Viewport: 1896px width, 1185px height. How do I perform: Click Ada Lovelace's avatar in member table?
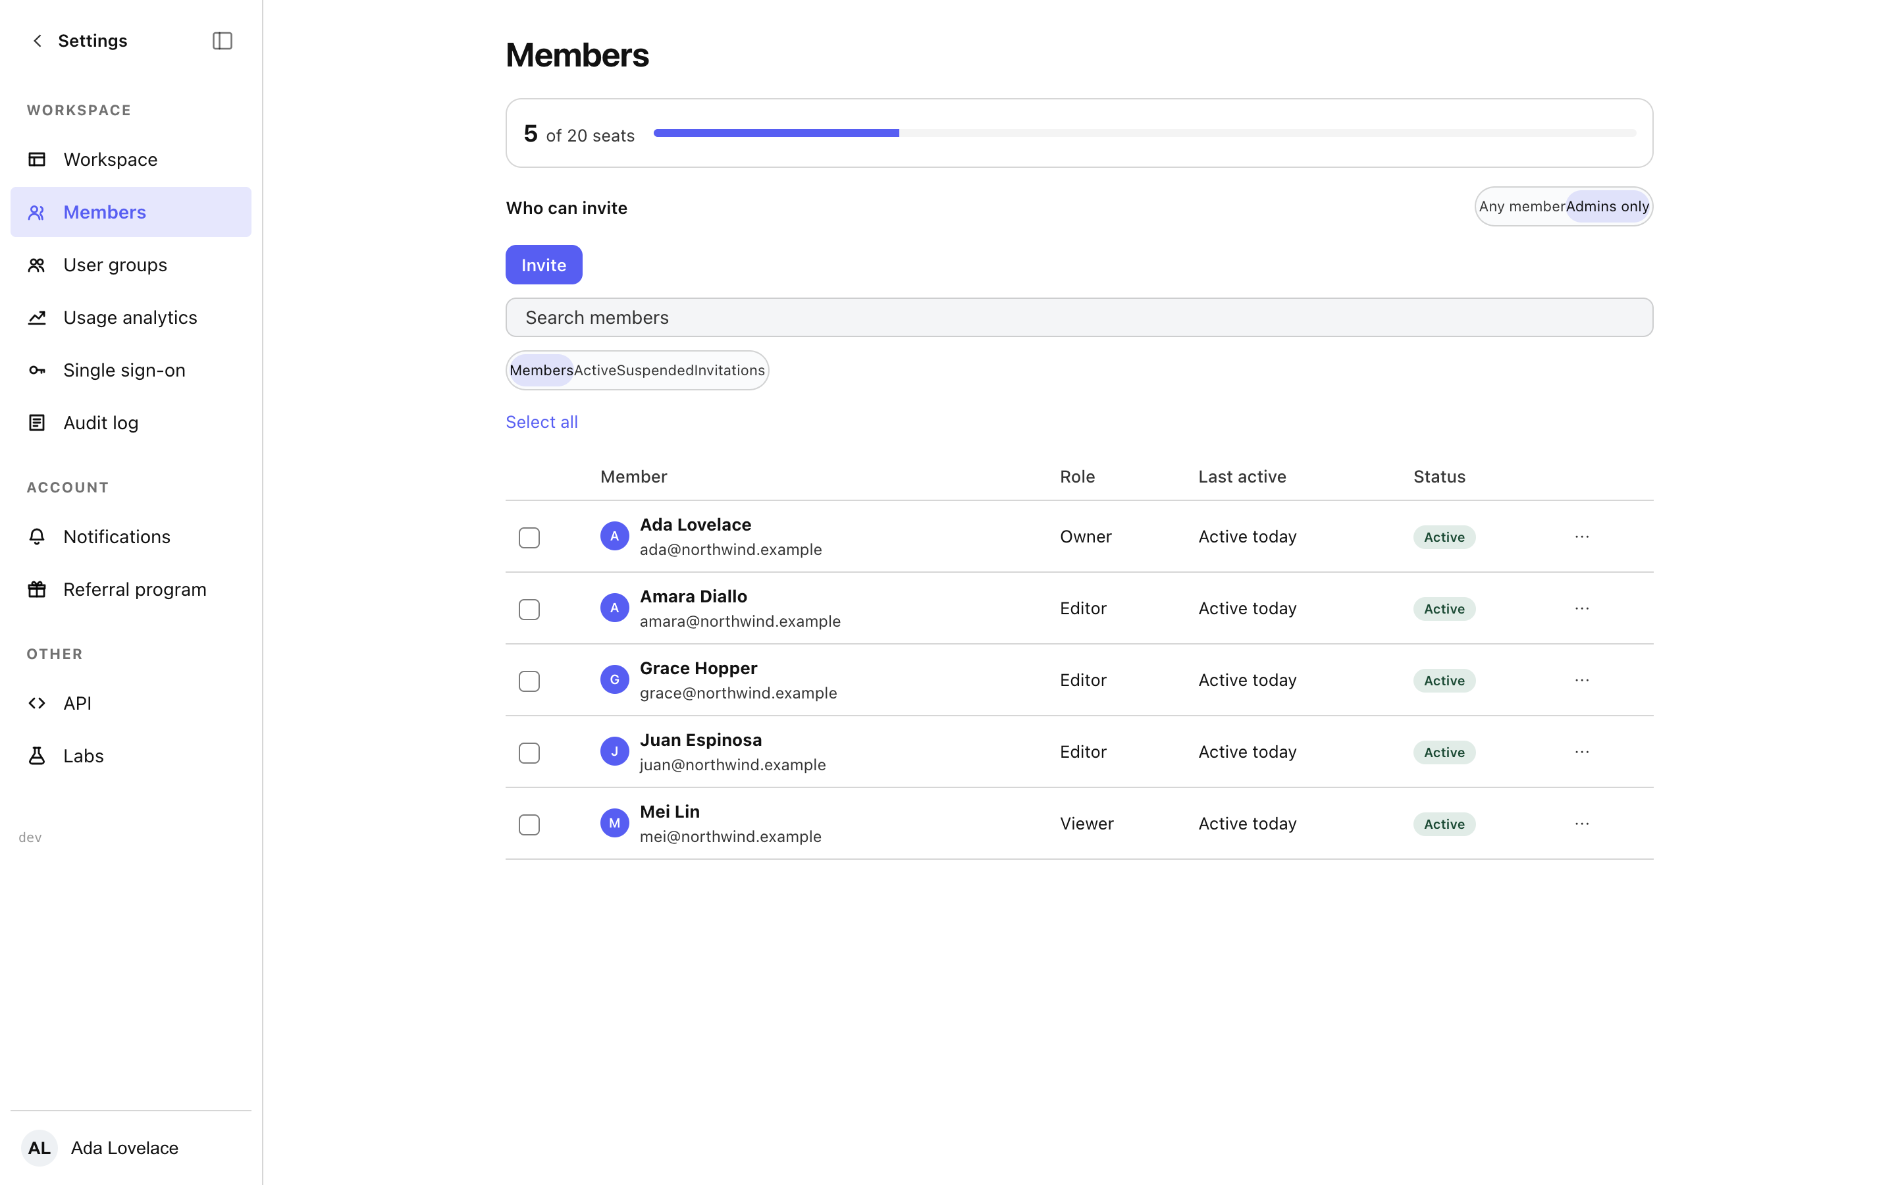tap(614, 536)
